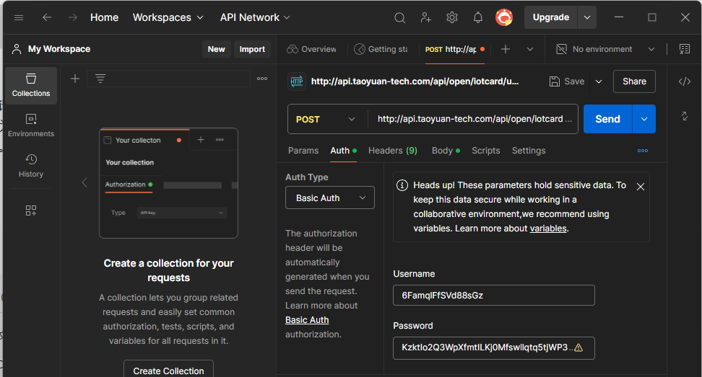Open the Basic Auth type dropdown

(330, 198)
